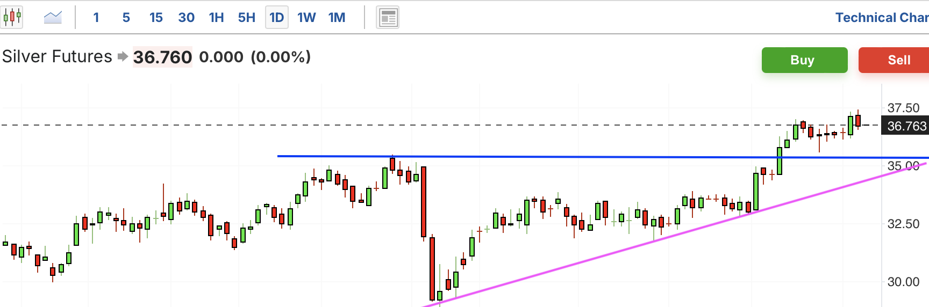This screenshot has width=929, height=307.
Task: Select the 5 minute timeframe
Action: (126, 18)
